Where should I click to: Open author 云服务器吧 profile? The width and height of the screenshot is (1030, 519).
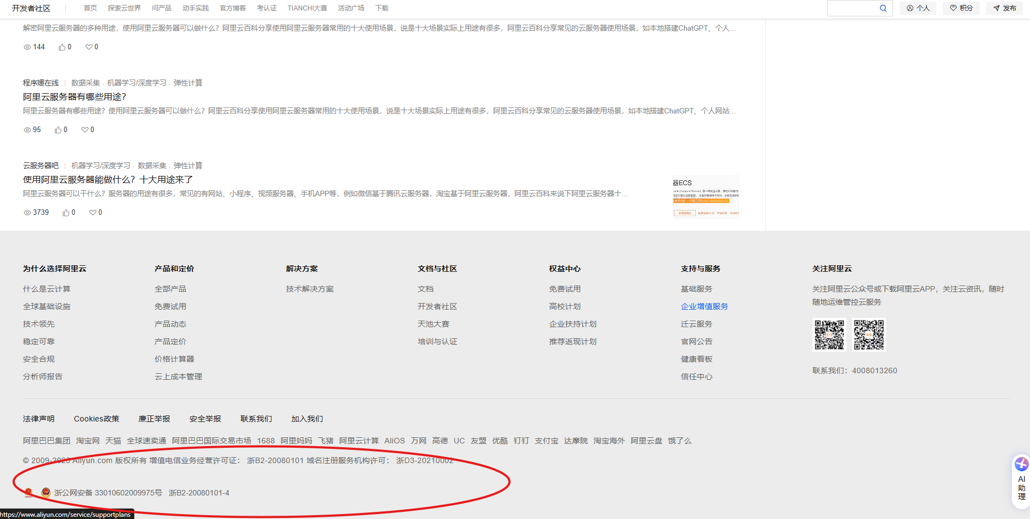pos(41,166)
